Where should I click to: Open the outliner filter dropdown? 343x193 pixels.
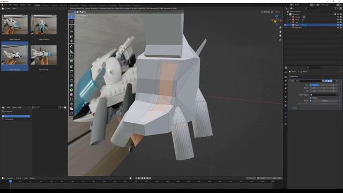click(x=336, y=9)
